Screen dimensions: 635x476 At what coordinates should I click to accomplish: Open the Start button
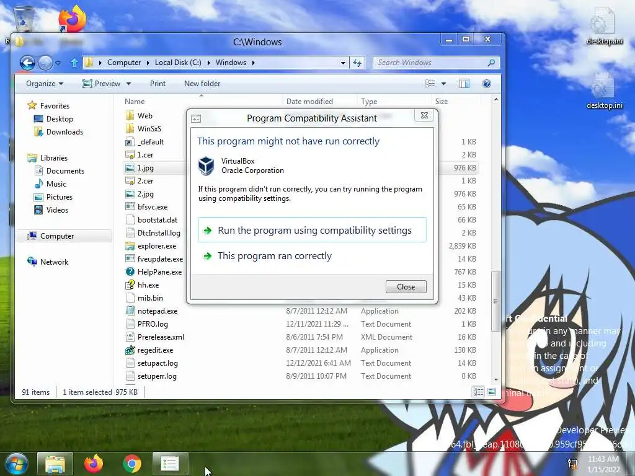(x=16, y=464)
